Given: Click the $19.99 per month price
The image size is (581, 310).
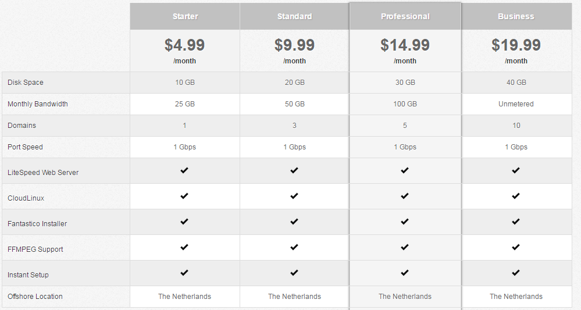Looking at the screenshot, I should [x=516, y=51].
